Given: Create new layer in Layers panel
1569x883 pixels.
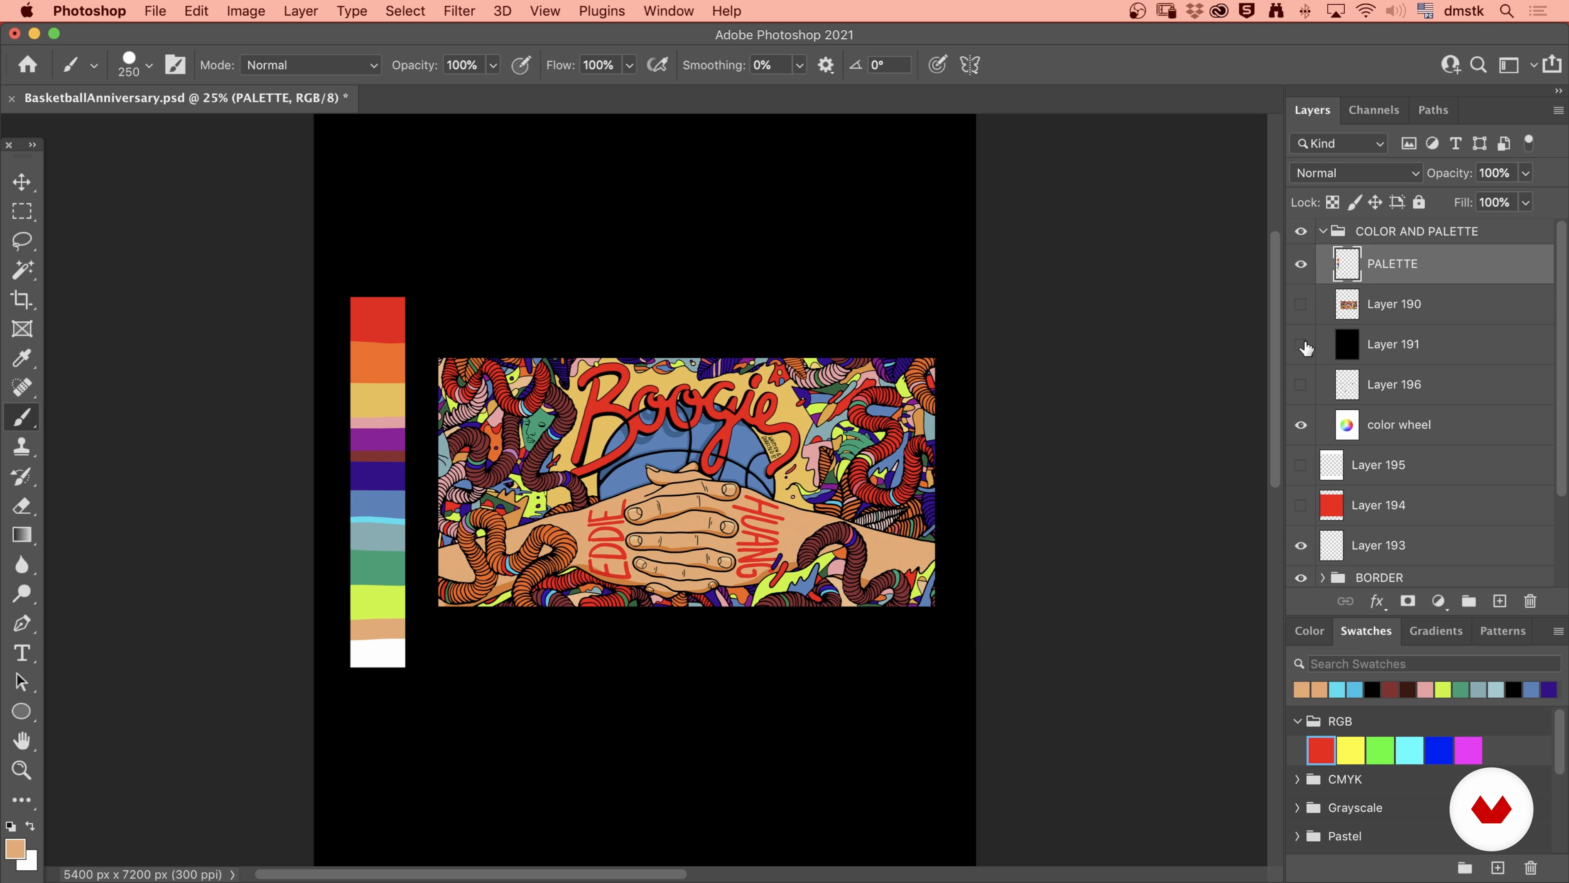Looking at the screenshot, I should (1500, 601).
